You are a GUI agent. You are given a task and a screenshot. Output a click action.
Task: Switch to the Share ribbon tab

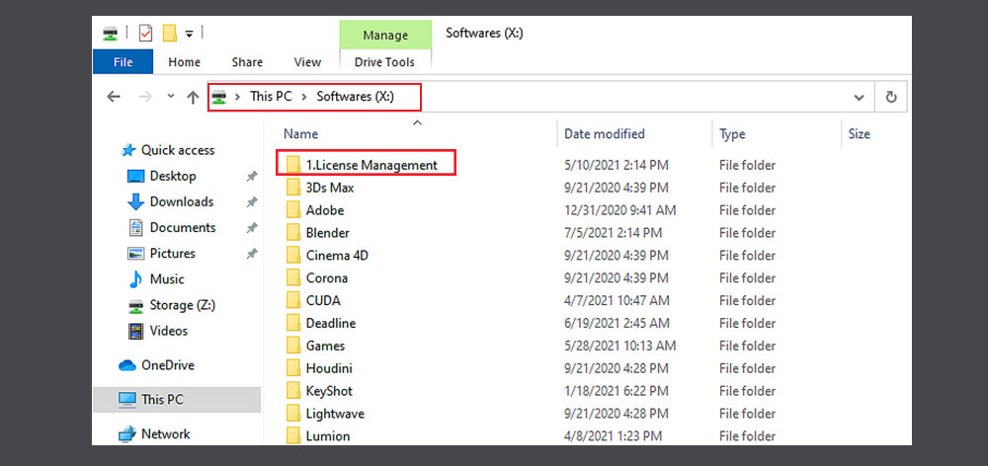coord(247,62)
